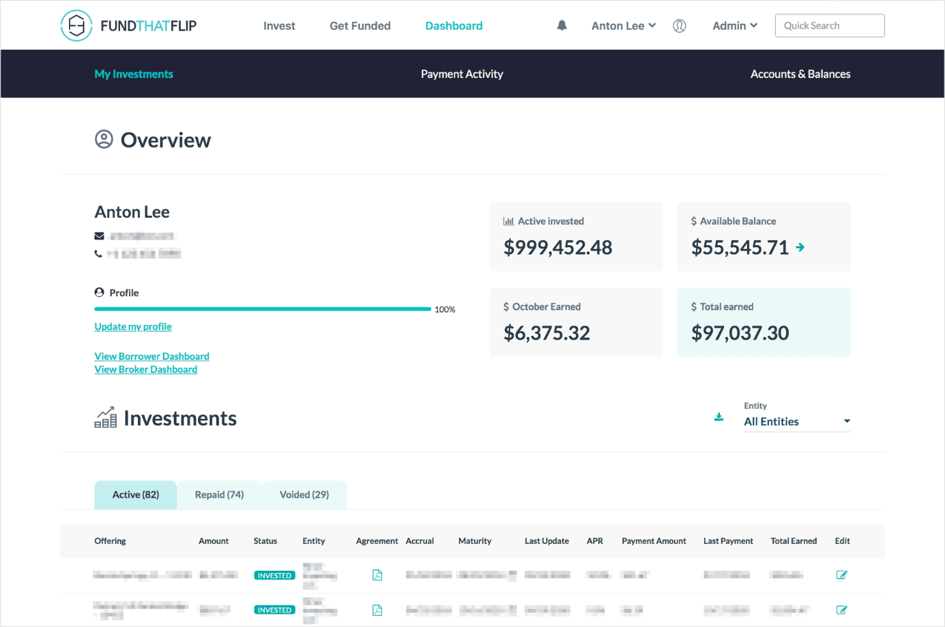Open the Admin dropdown menu

tap(734, 26)
